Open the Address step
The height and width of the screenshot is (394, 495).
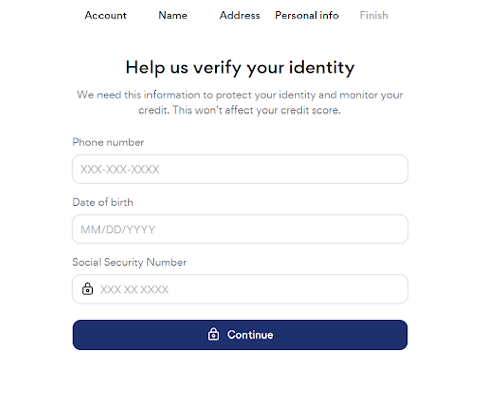(x=239, y=15)
